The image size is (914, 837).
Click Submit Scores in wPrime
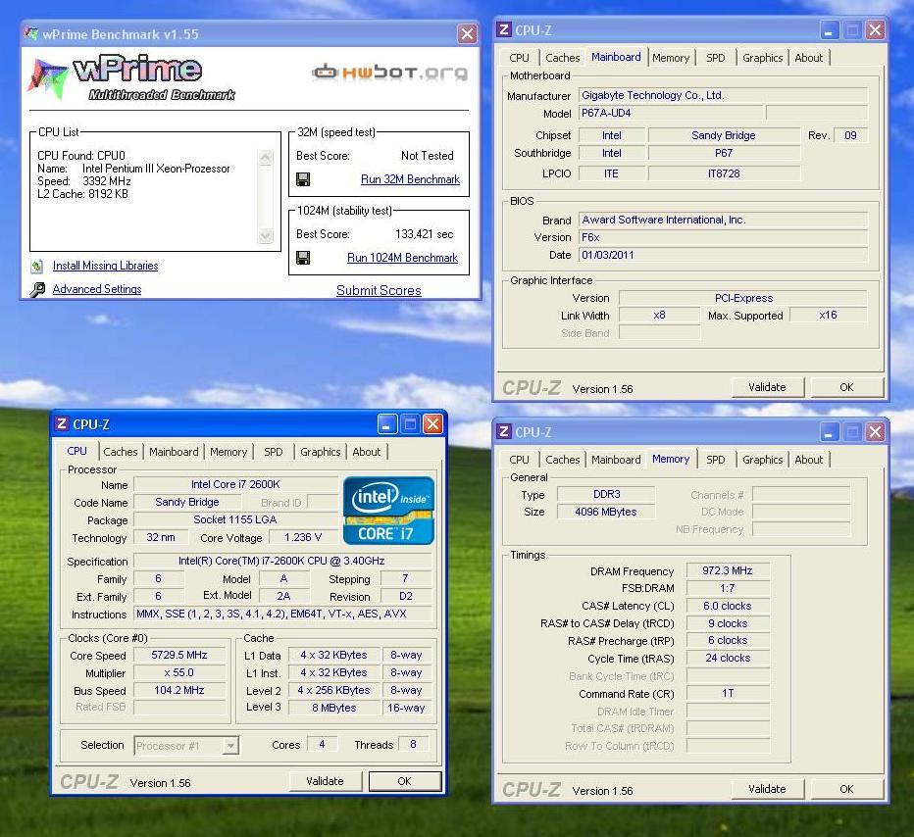click(379, 290)
